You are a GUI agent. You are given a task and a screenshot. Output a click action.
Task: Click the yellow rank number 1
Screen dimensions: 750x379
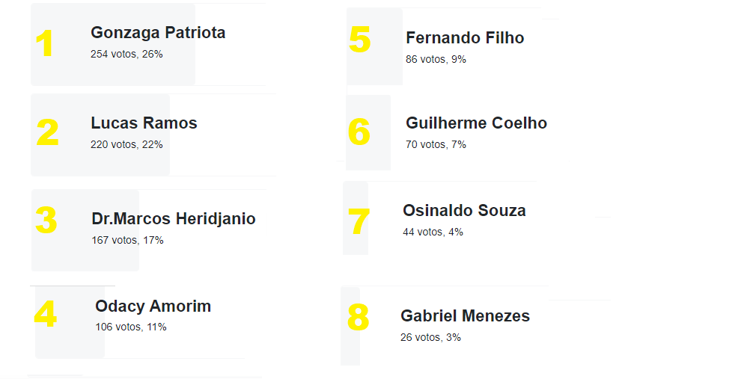coord(46,44)
